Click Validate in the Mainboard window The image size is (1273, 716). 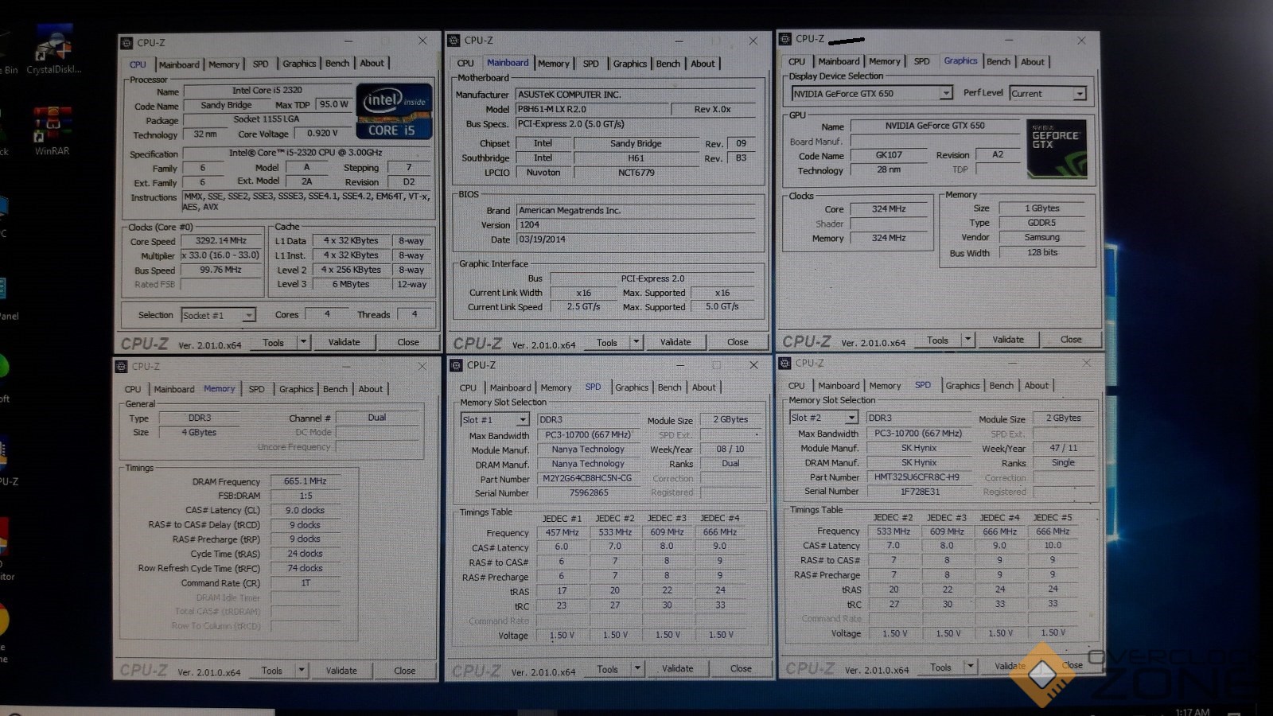[675, 342]
